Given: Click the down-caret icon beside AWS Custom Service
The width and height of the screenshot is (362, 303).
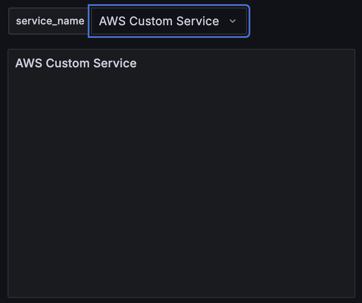Looking at the screenshot, I should click(x=233, y=21).
